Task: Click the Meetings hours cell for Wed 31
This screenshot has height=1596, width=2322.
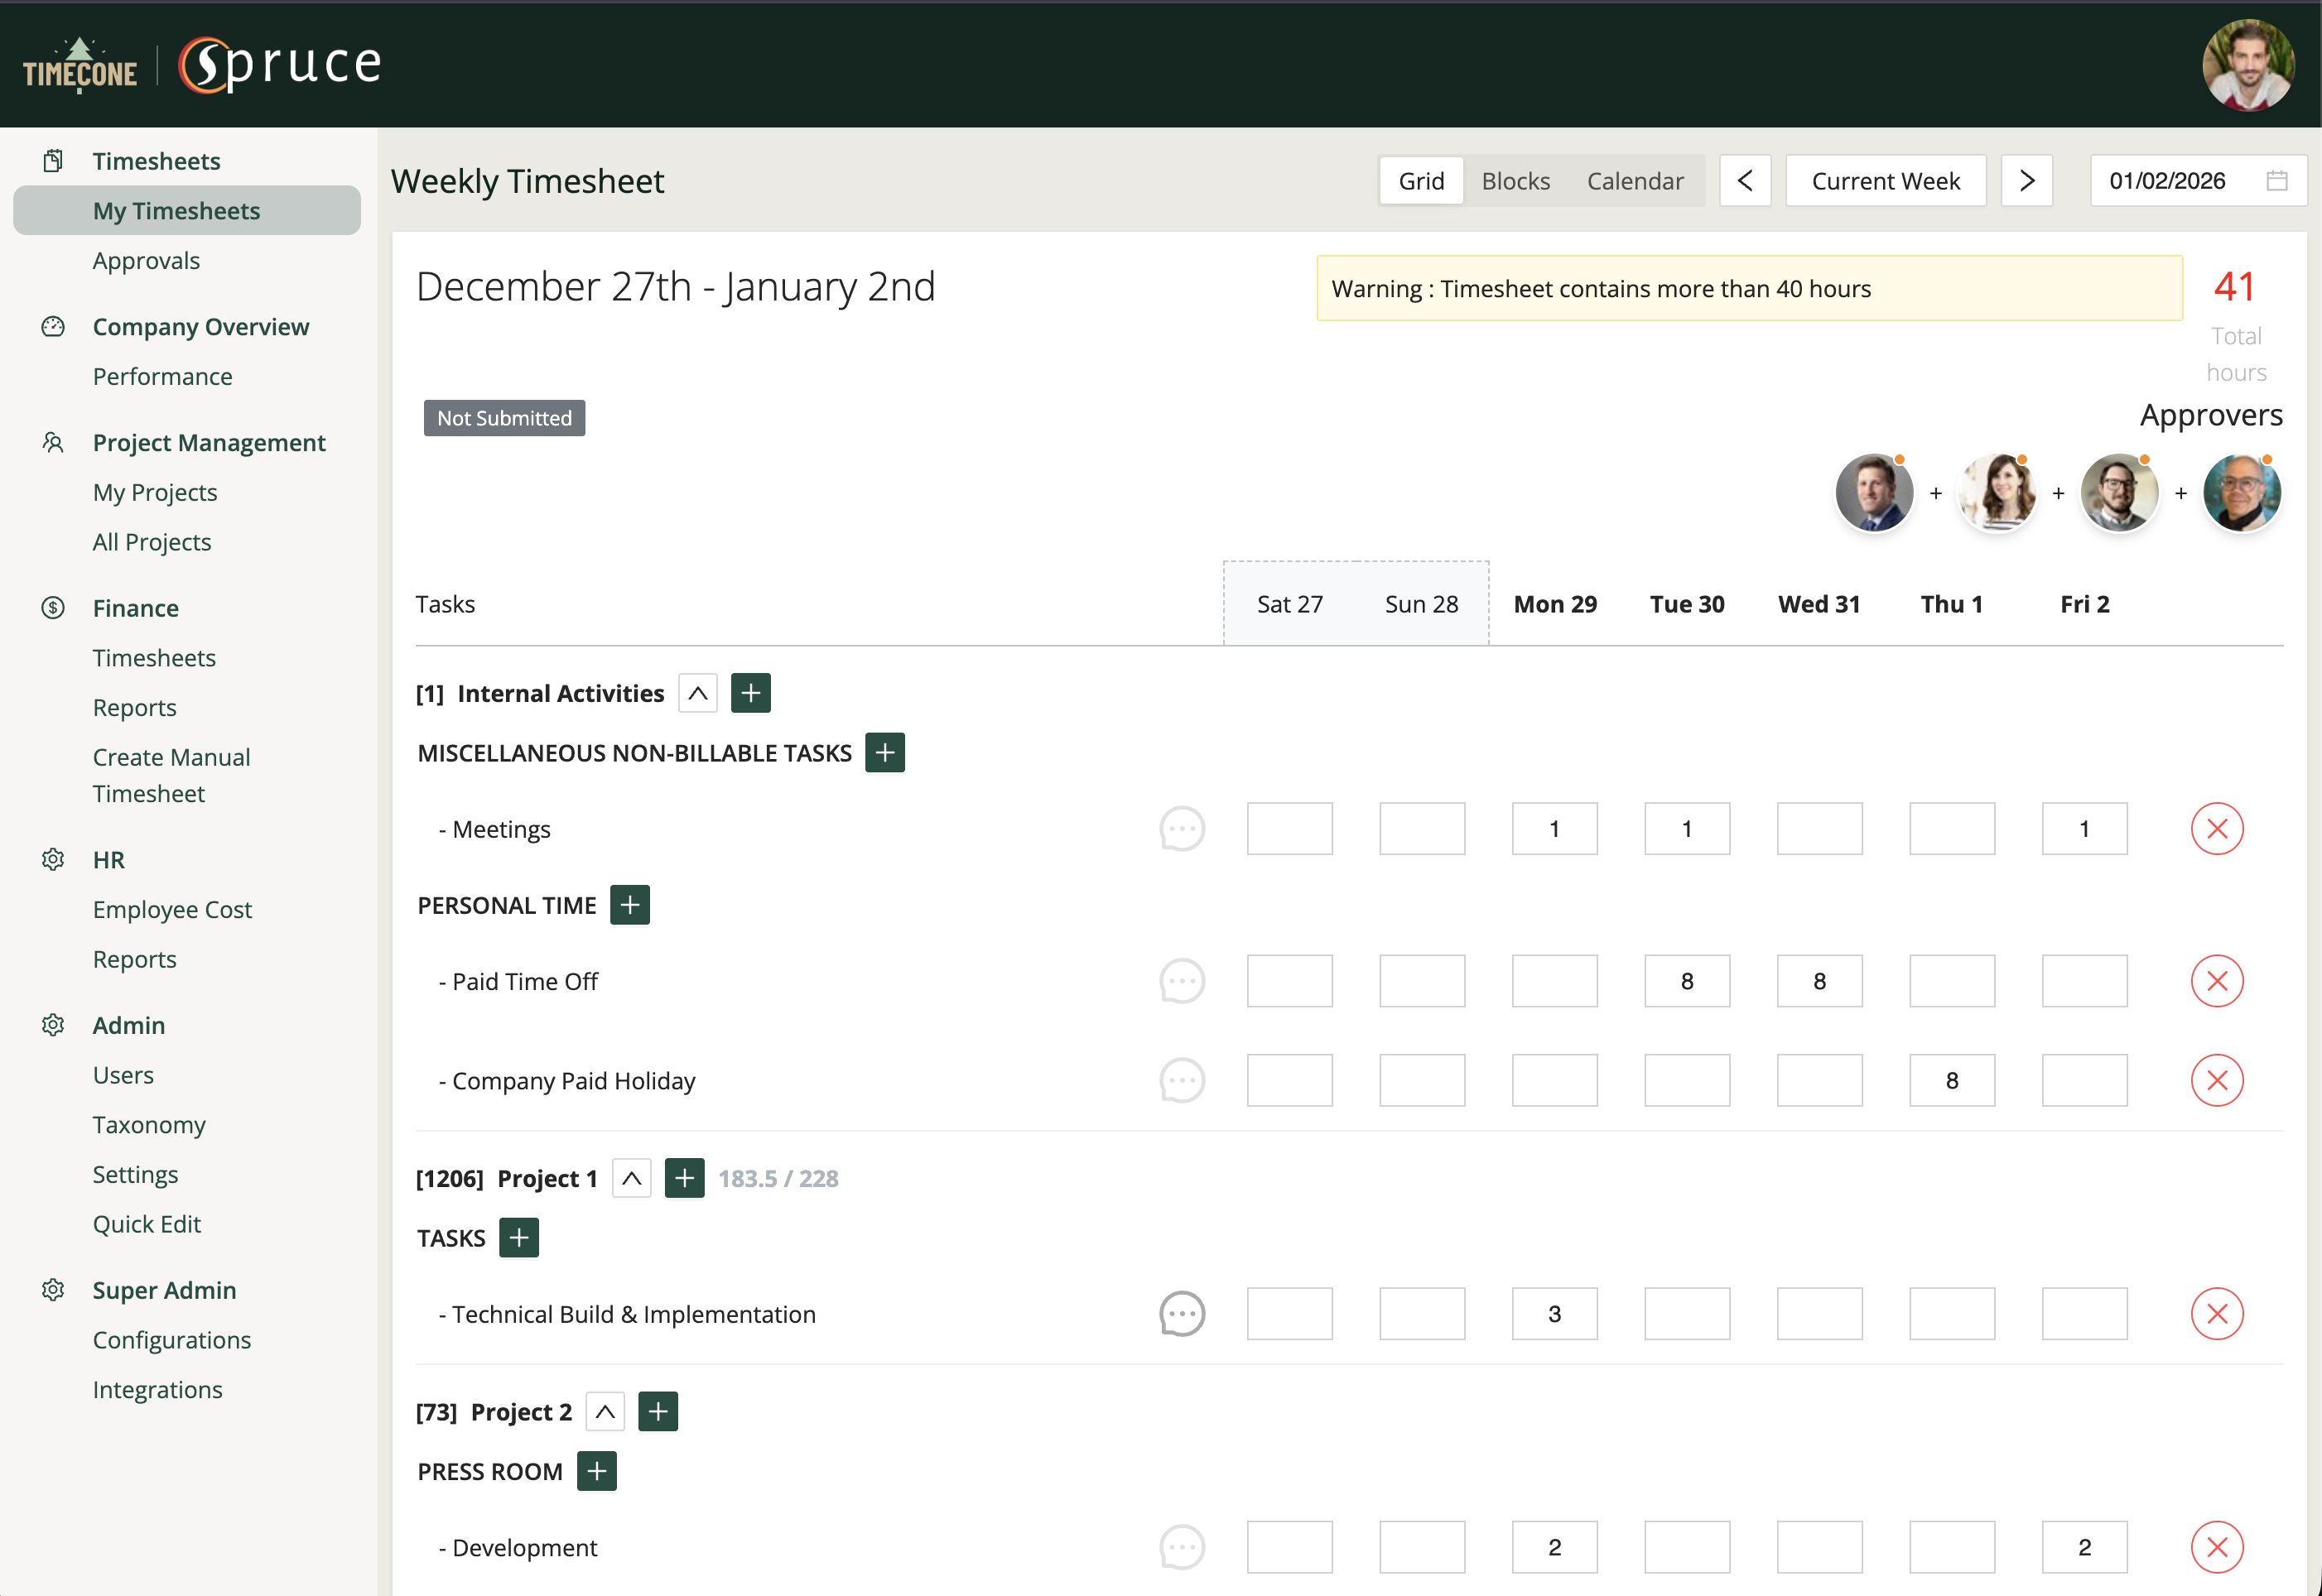Action: pos(1819,828)
